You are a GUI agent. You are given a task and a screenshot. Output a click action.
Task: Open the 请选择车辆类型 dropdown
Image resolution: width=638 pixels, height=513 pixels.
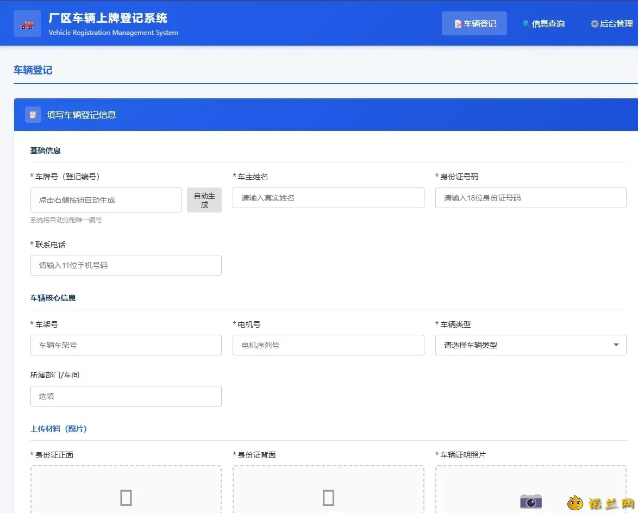pos(530,345)
